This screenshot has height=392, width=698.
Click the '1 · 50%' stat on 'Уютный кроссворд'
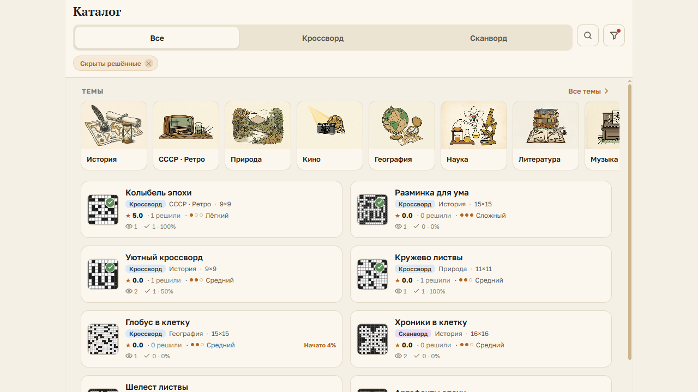pyautogui.click(x=158, y=291)
